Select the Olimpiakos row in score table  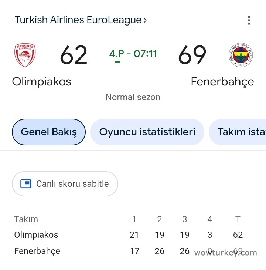(36, 235)
